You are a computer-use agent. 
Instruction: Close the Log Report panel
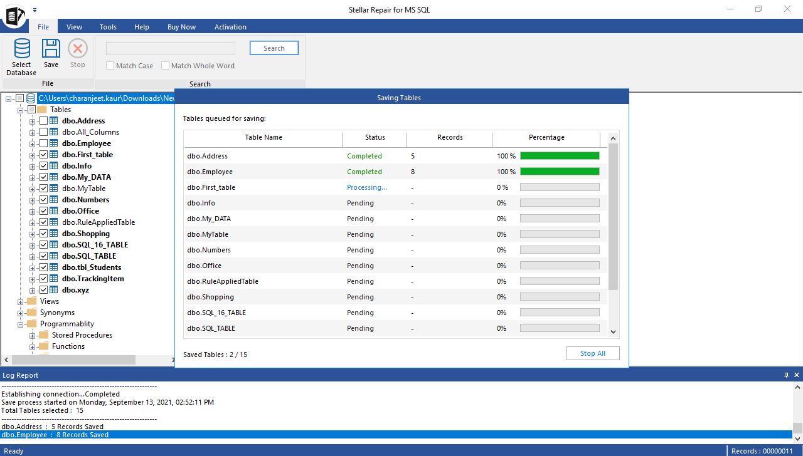[x=797, y=375]
